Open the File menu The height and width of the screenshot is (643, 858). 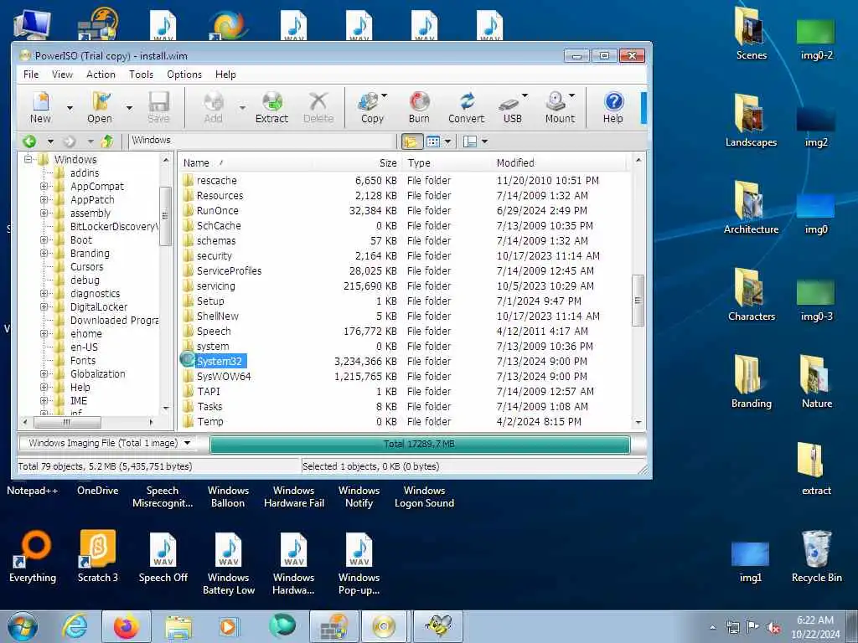point(31,75)
